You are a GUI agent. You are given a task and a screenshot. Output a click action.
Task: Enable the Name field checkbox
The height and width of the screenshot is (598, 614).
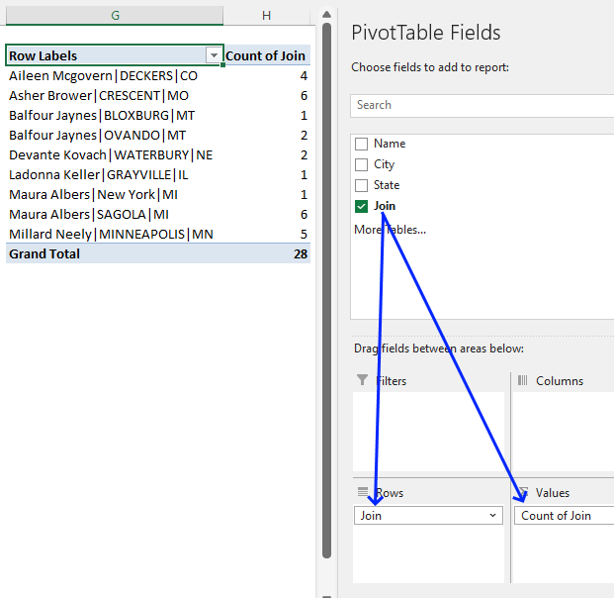click(x=362, y=145)
